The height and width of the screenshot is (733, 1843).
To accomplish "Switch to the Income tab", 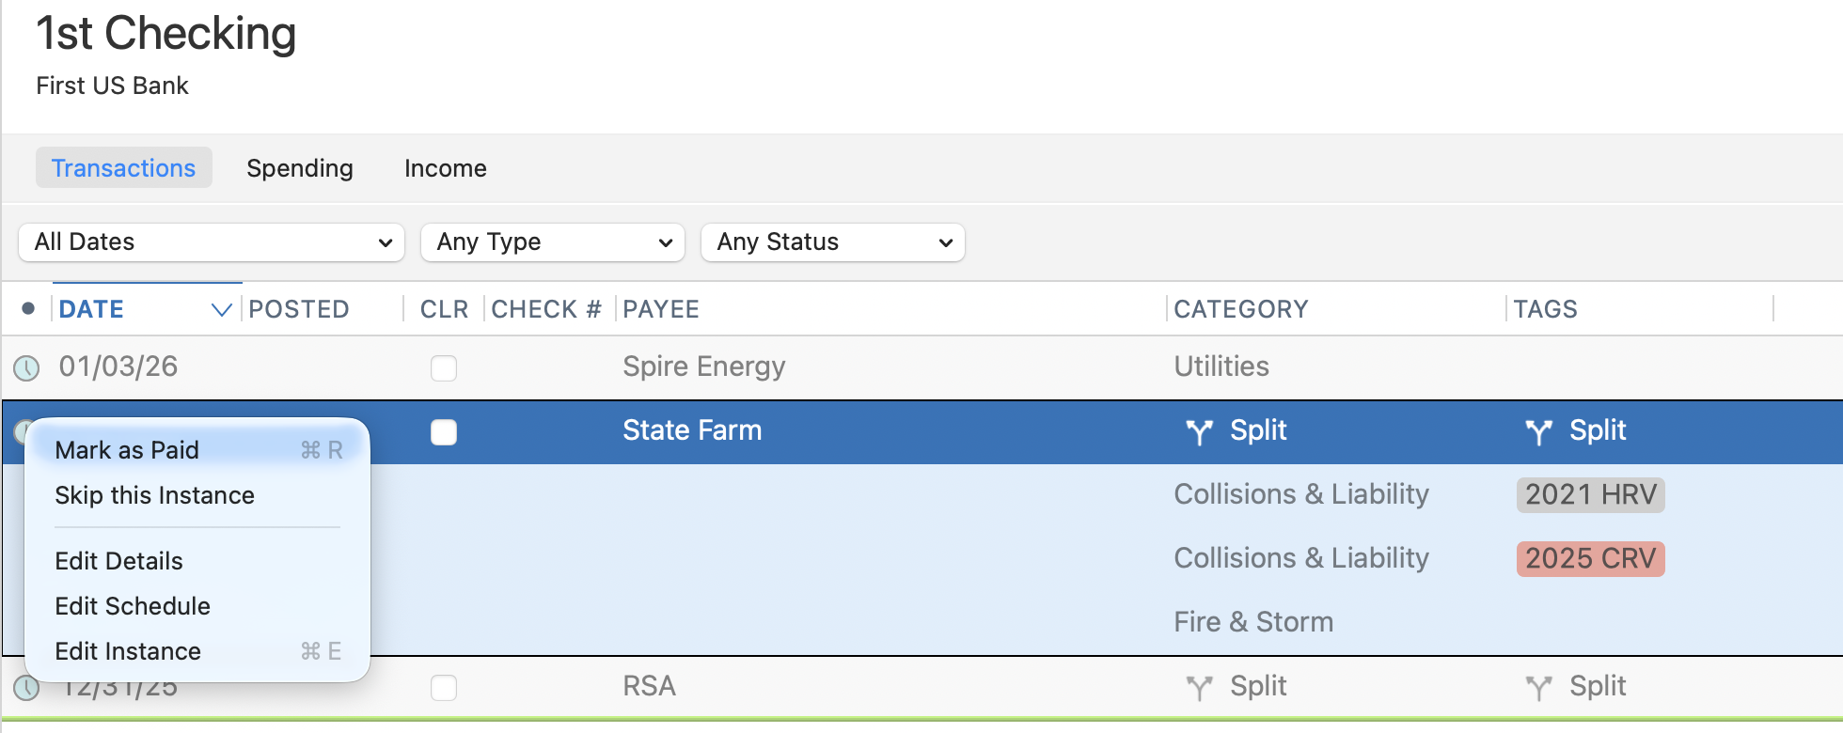I will point(446,168).
